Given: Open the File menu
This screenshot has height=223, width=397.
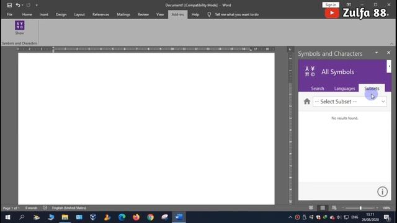Looking at the screenshot, I should (x=10, y=15).
